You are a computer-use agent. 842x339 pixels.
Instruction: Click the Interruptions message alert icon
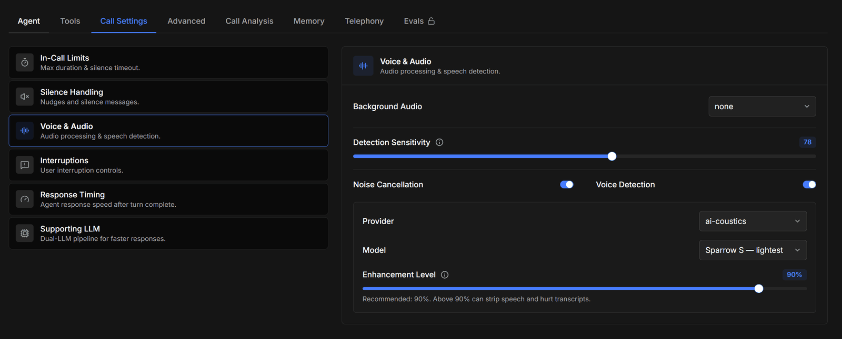pos(25,165)
